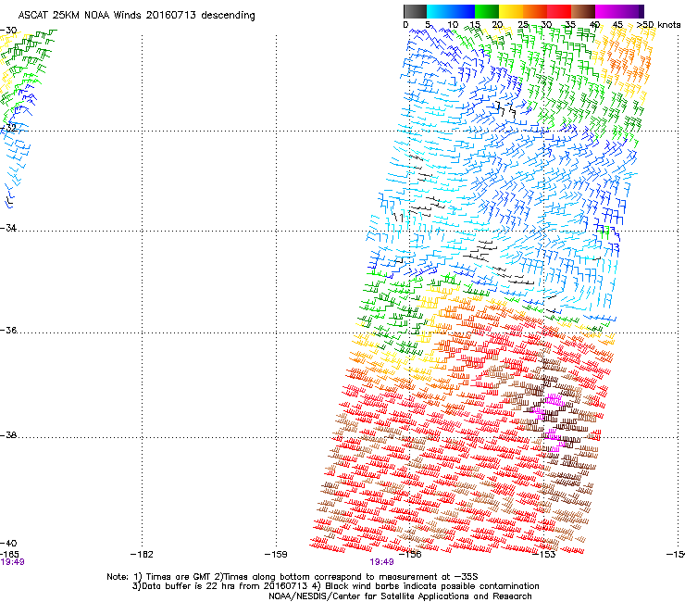Image resolution: width=685 pixels, height=602 pixels.
Task: Click the '-159' longitude axis label
Action: (x=276, y=554)
